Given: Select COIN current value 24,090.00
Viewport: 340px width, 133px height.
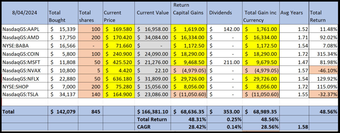Looking at the screenshot, I should pyautogui.click(x=153, y=54).
